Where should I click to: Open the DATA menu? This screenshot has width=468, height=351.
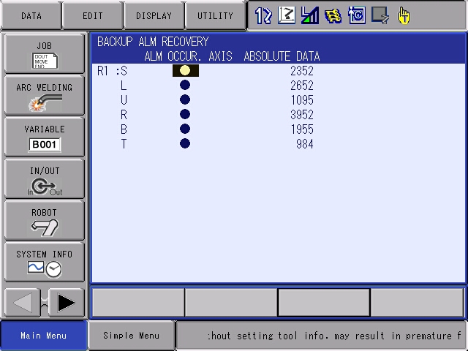pos(31,15)
